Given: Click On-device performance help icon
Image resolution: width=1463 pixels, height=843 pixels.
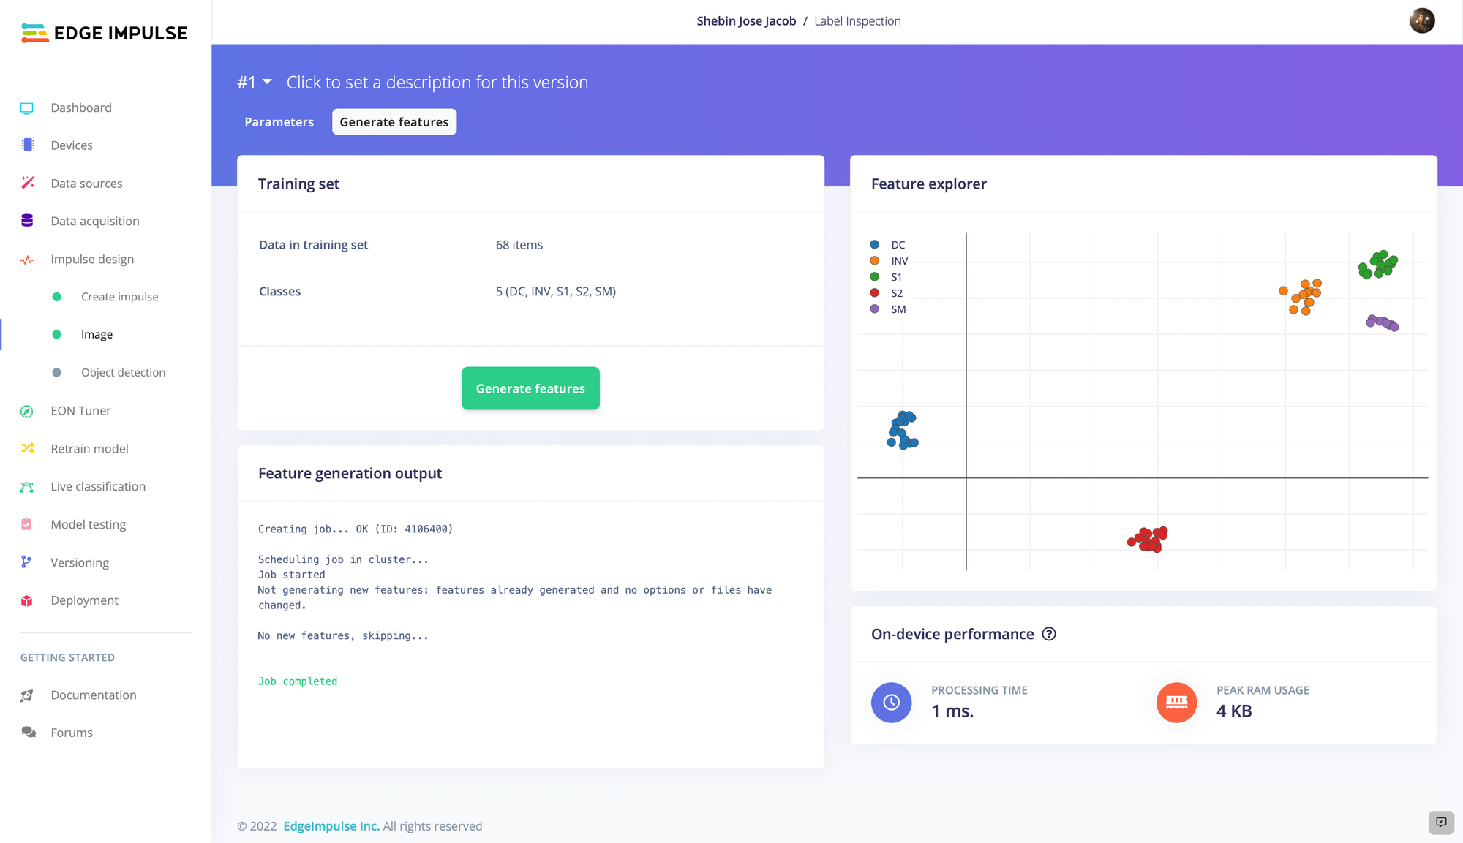Looking at the screenshot, I should pyautogui.click(x=1048, y=634).
